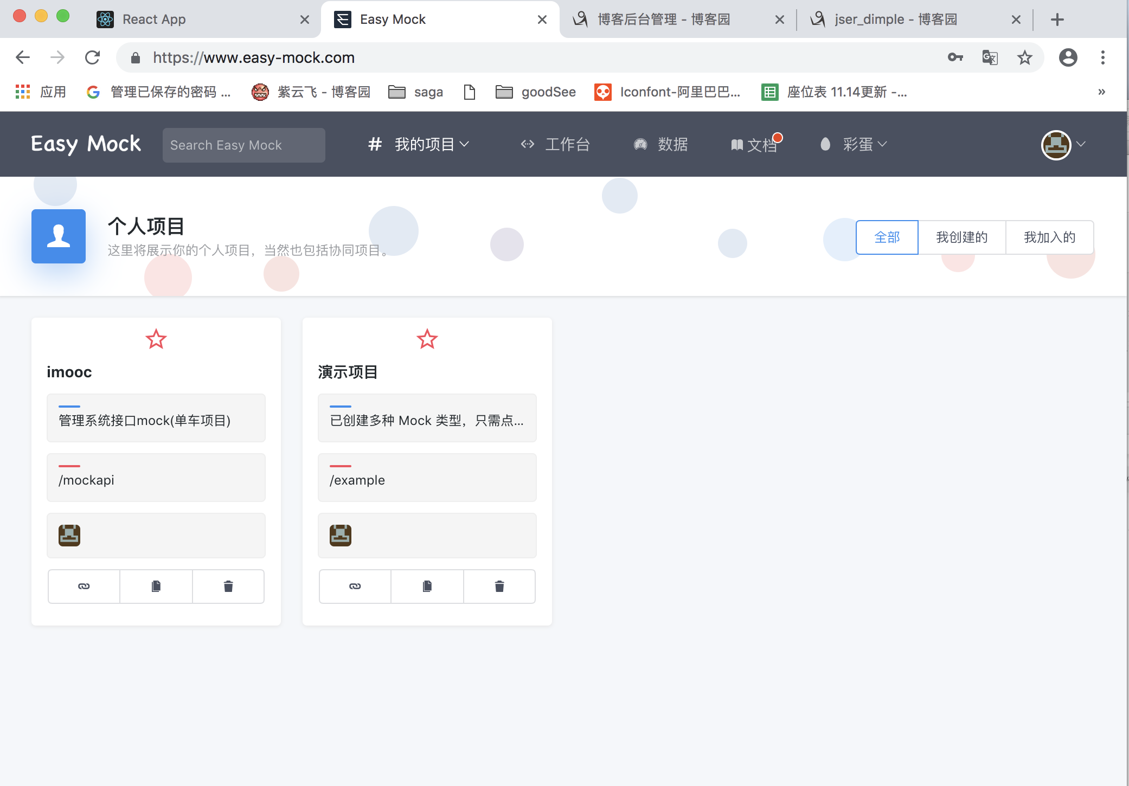
Task: Open 座位表 11.14更新 bookmark
Action: (x=834, y=92)
